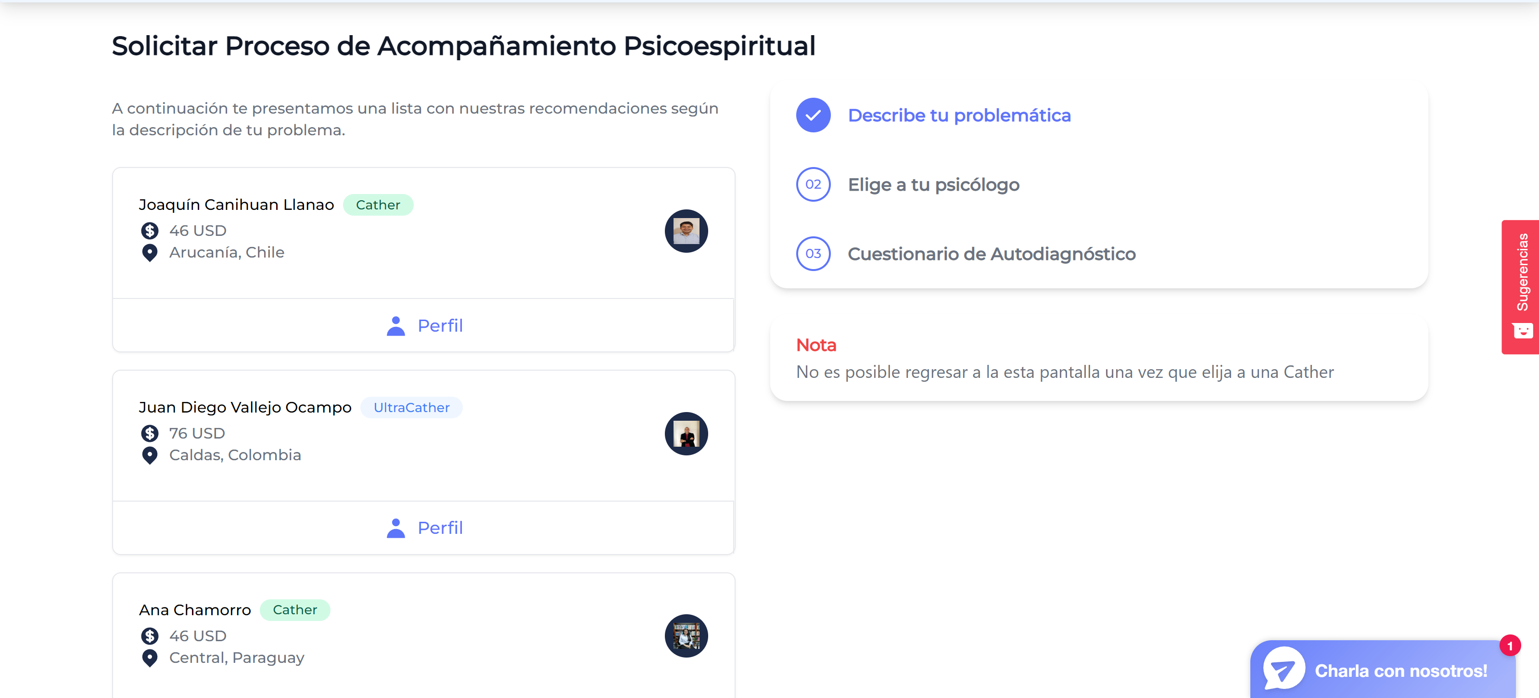Click the person icon in Joaquín's Perfil button
Screen dimensions: 1539x698
tap(395, 326)
